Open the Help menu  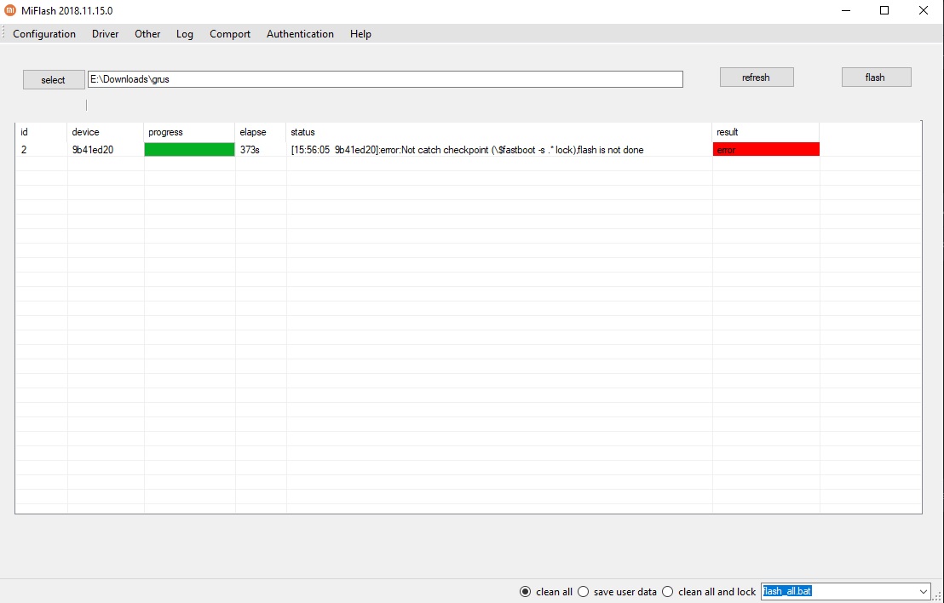[x=360, y=34]
